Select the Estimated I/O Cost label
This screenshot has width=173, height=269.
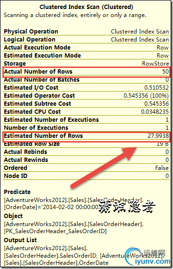31,88
